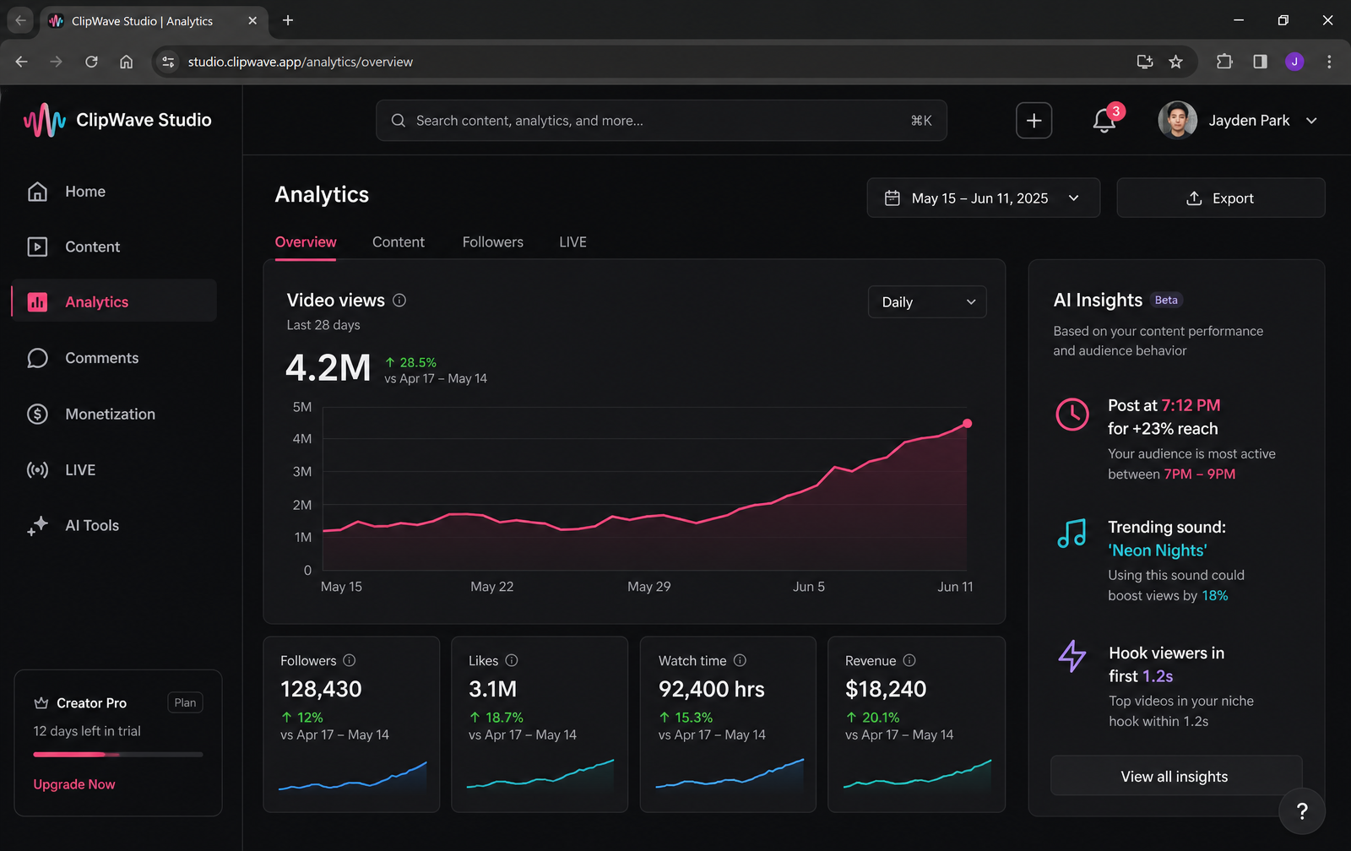The height and width of the screenshot is (851, 1351).
Task: Open notifications bell with 3 badge
Action: tap(1104, 121)
